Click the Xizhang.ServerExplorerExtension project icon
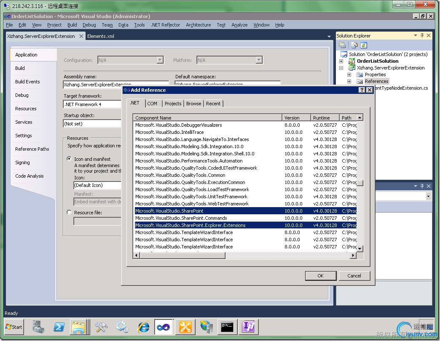Image resolution: width=440 pixels, height=341 pixels. point(351,68)
